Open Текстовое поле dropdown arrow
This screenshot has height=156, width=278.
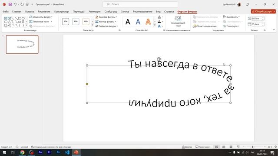(x=51, y=22)
